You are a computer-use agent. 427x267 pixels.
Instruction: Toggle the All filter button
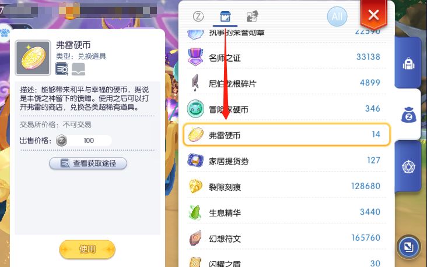click(x=337, y=16)
